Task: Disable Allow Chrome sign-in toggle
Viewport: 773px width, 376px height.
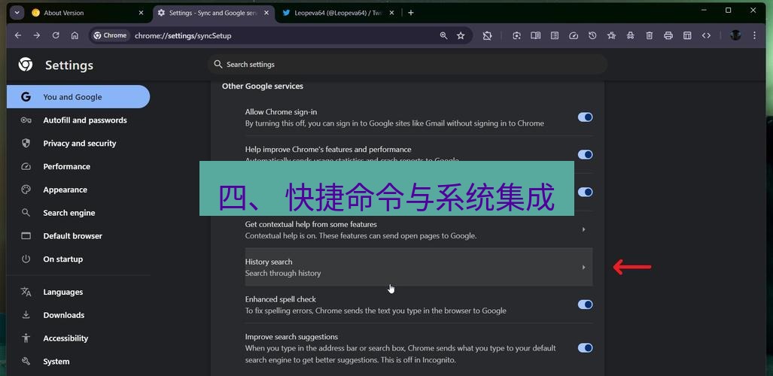Action: (x=585, y=117)
